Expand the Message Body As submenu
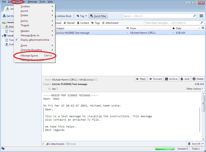This screenshot has height=152, width=206. click(35, 35)
